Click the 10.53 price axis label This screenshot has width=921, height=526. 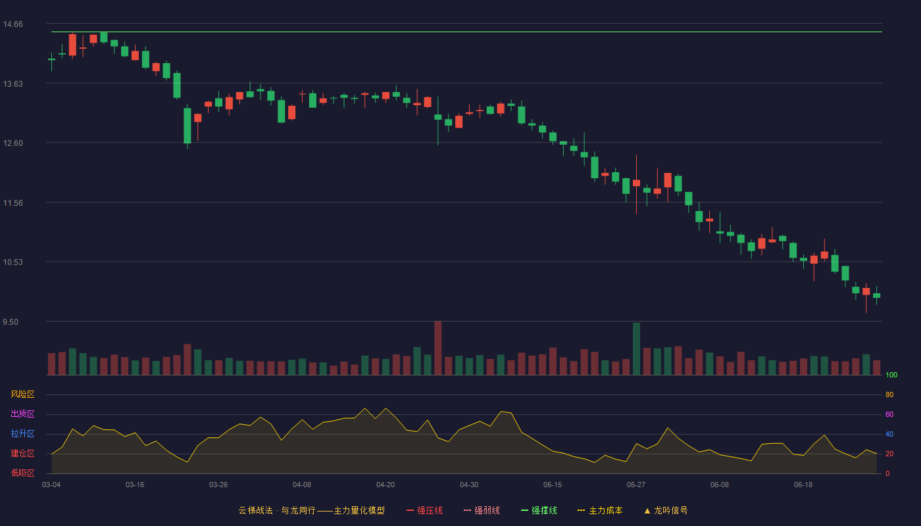(x=13, y=262)
